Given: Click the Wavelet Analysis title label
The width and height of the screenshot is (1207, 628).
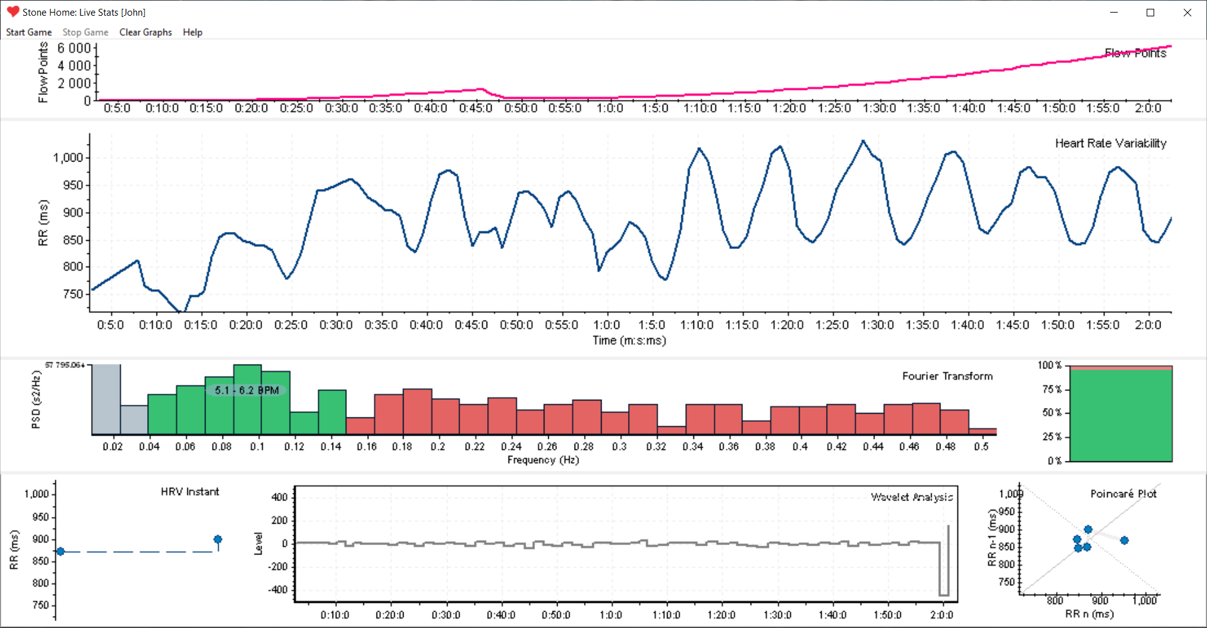Looking at the screenshot, I should [912, 497].
